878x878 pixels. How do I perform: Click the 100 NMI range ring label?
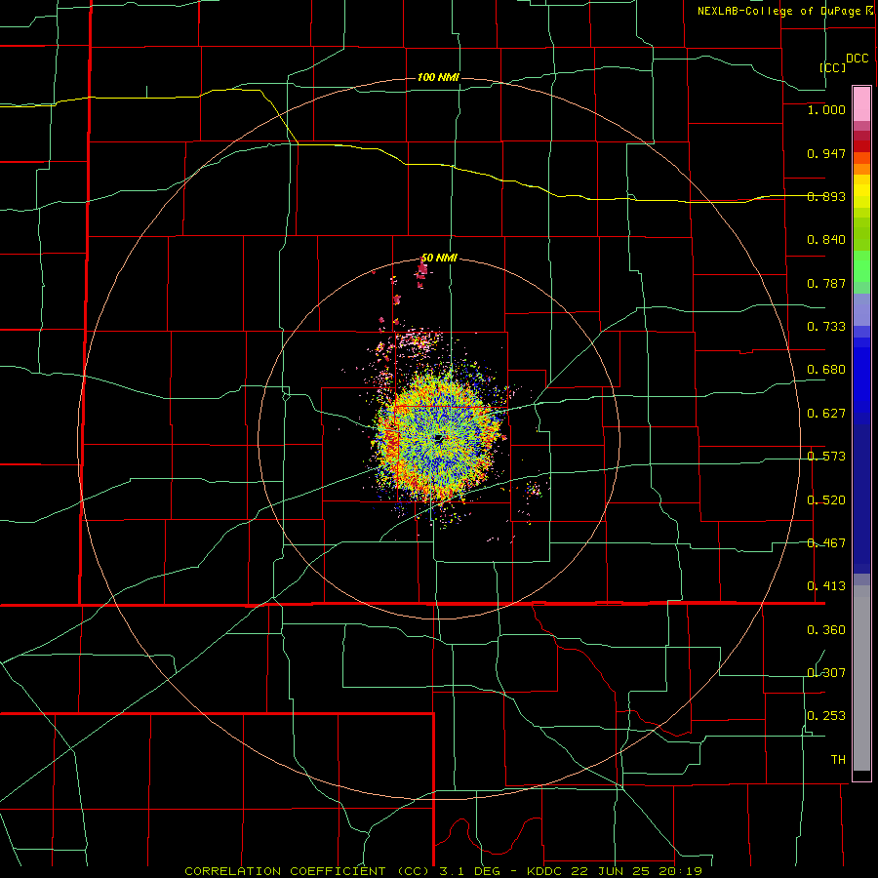pos(438,77)
